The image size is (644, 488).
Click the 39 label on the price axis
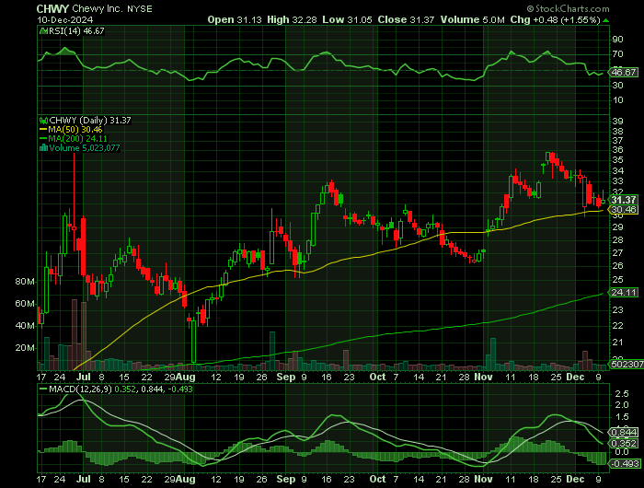(x=617, y=122)
